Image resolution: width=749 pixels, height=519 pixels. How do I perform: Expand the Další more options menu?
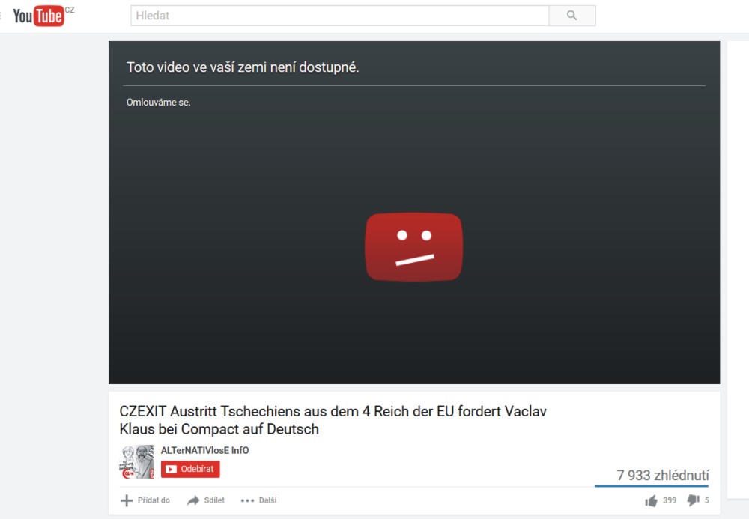[x=267, y=500]
